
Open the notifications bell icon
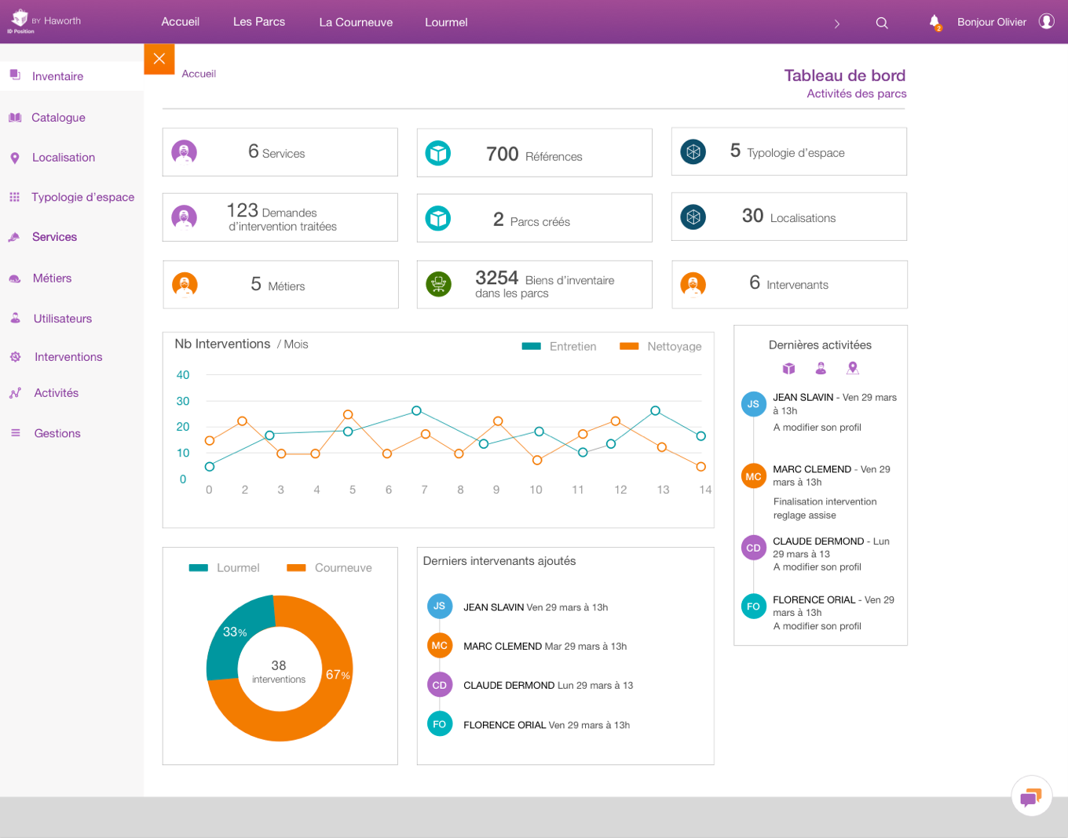click(x=934, y=22)
